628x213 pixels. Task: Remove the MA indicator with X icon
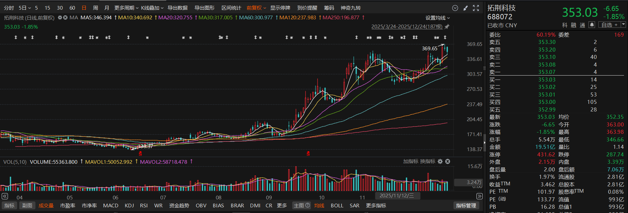[x=65, y=18]
